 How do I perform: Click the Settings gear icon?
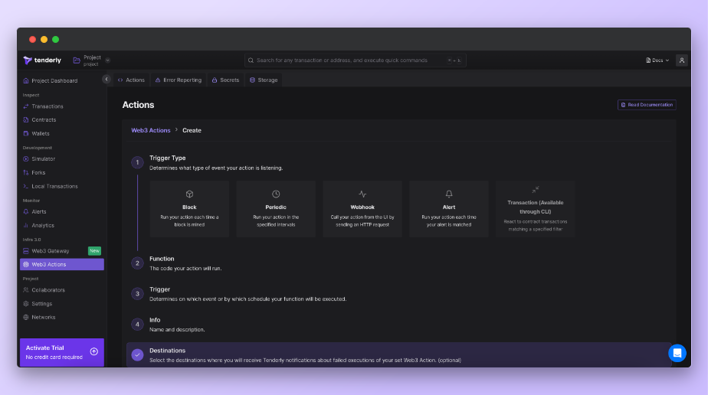(x=26, y=304)
